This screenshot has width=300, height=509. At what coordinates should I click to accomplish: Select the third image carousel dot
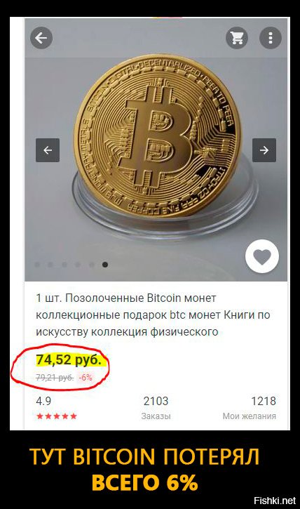[x=64, y=265]
